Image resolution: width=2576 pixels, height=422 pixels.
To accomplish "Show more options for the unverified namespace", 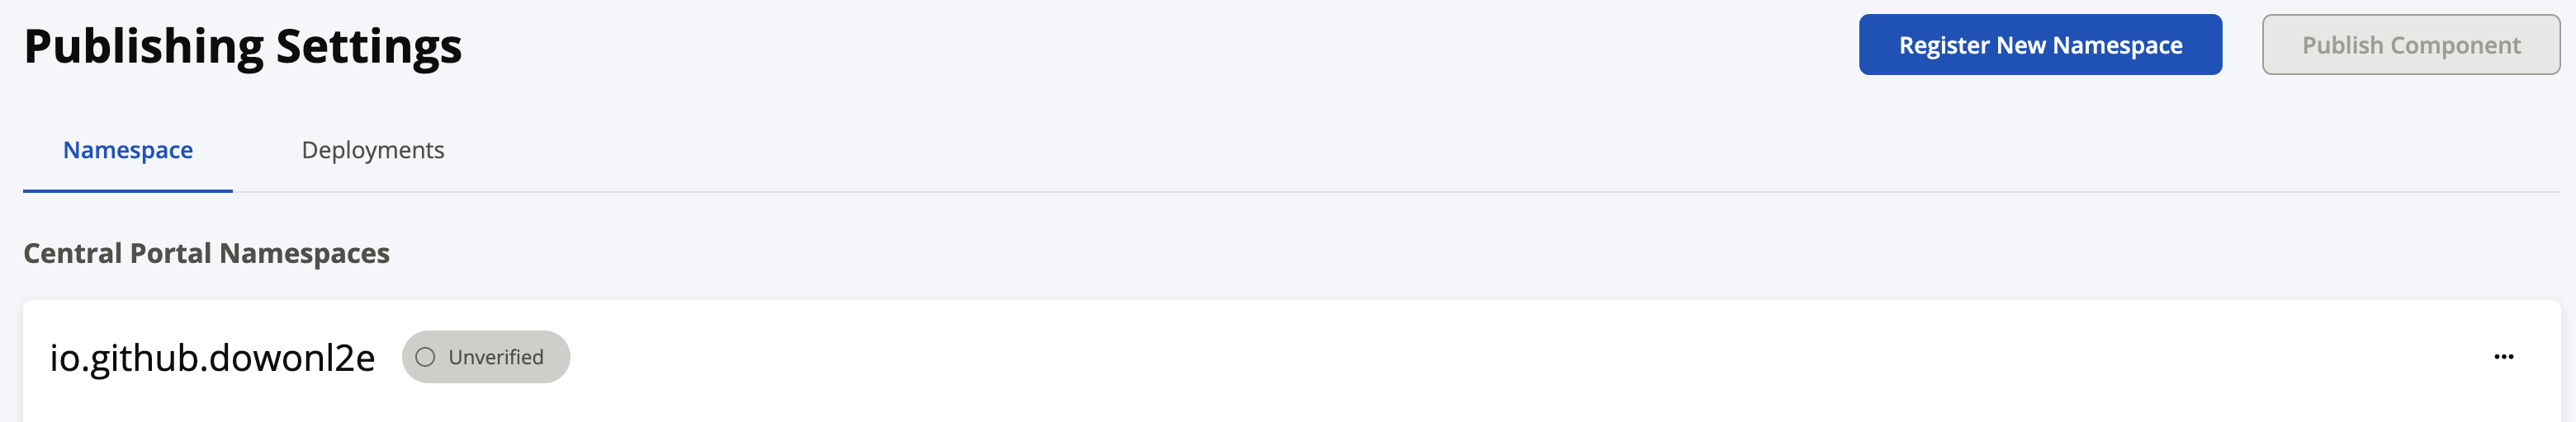I will (2503, 356).
